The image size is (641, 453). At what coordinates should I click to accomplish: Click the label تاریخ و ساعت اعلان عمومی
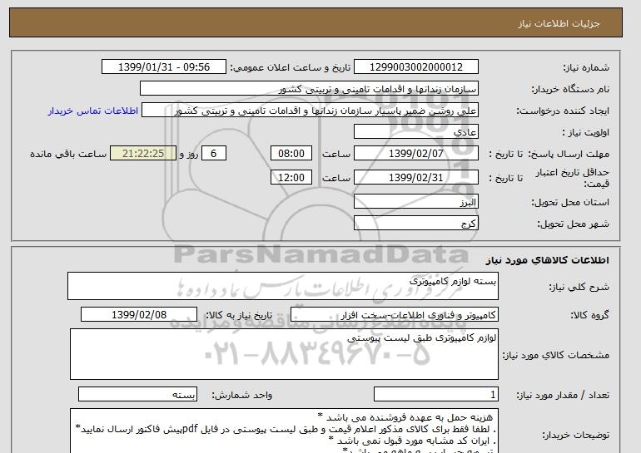pos(291,67)
